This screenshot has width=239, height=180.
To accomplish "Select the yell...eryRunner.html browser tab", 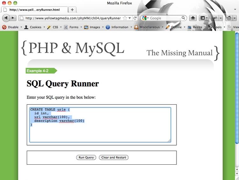I will point(34,10).
